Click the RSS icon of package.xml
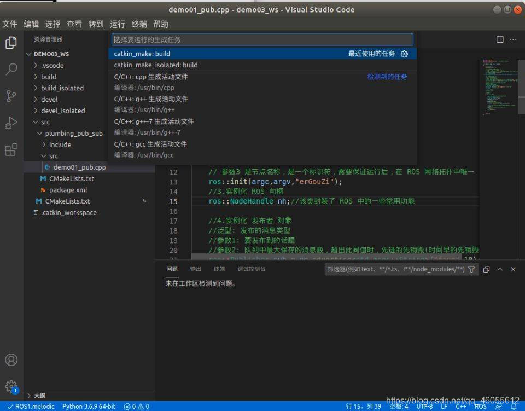The image size is (525, 411). coord(43,190)
